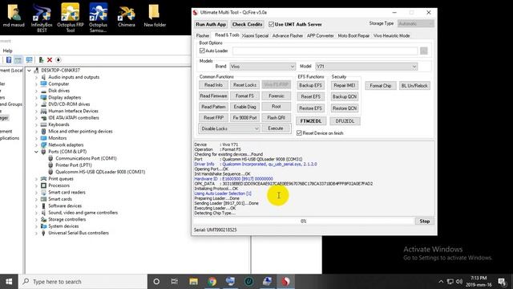Click the FTM2EDL button
Viewport: 513px width, 289px height.
coord(311,121)
